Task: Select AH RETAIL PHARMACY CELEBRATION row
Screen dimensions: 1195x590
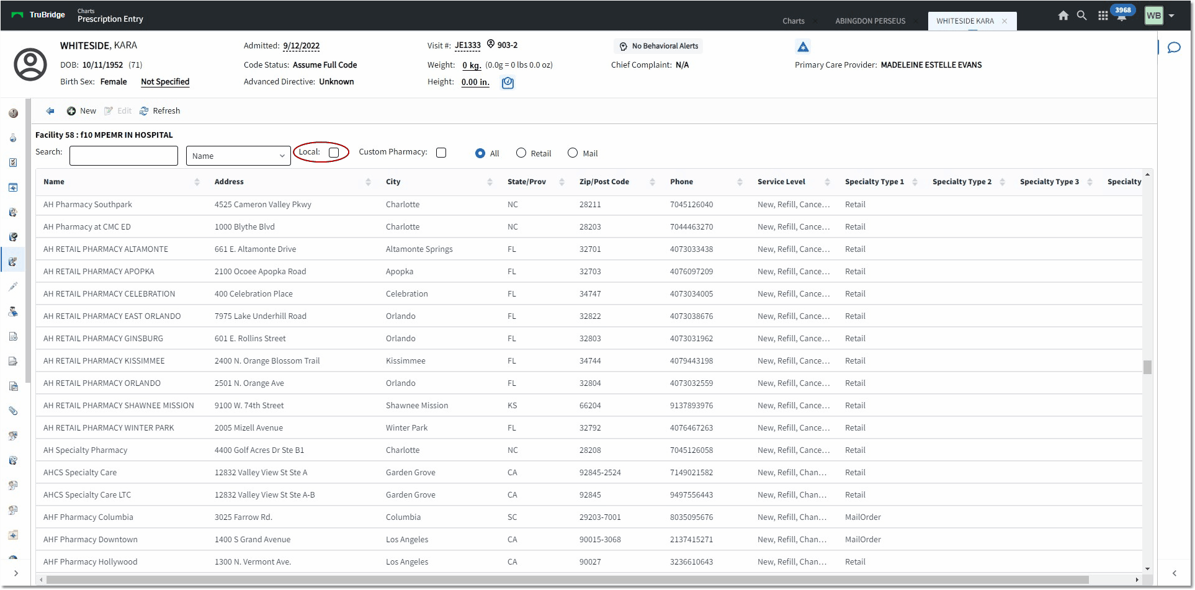Action: pos(589,294)
